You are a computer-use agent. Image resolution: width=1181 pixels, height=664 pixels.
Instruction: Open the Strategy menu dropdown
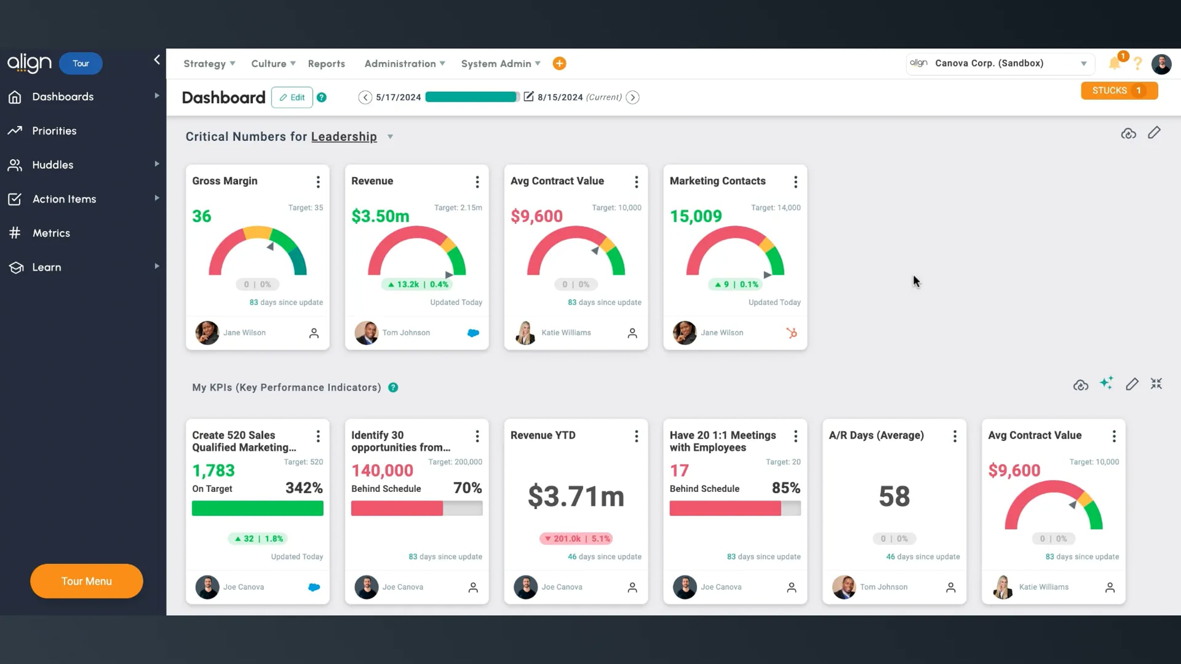pyautogui.click(x=209, y=63)
